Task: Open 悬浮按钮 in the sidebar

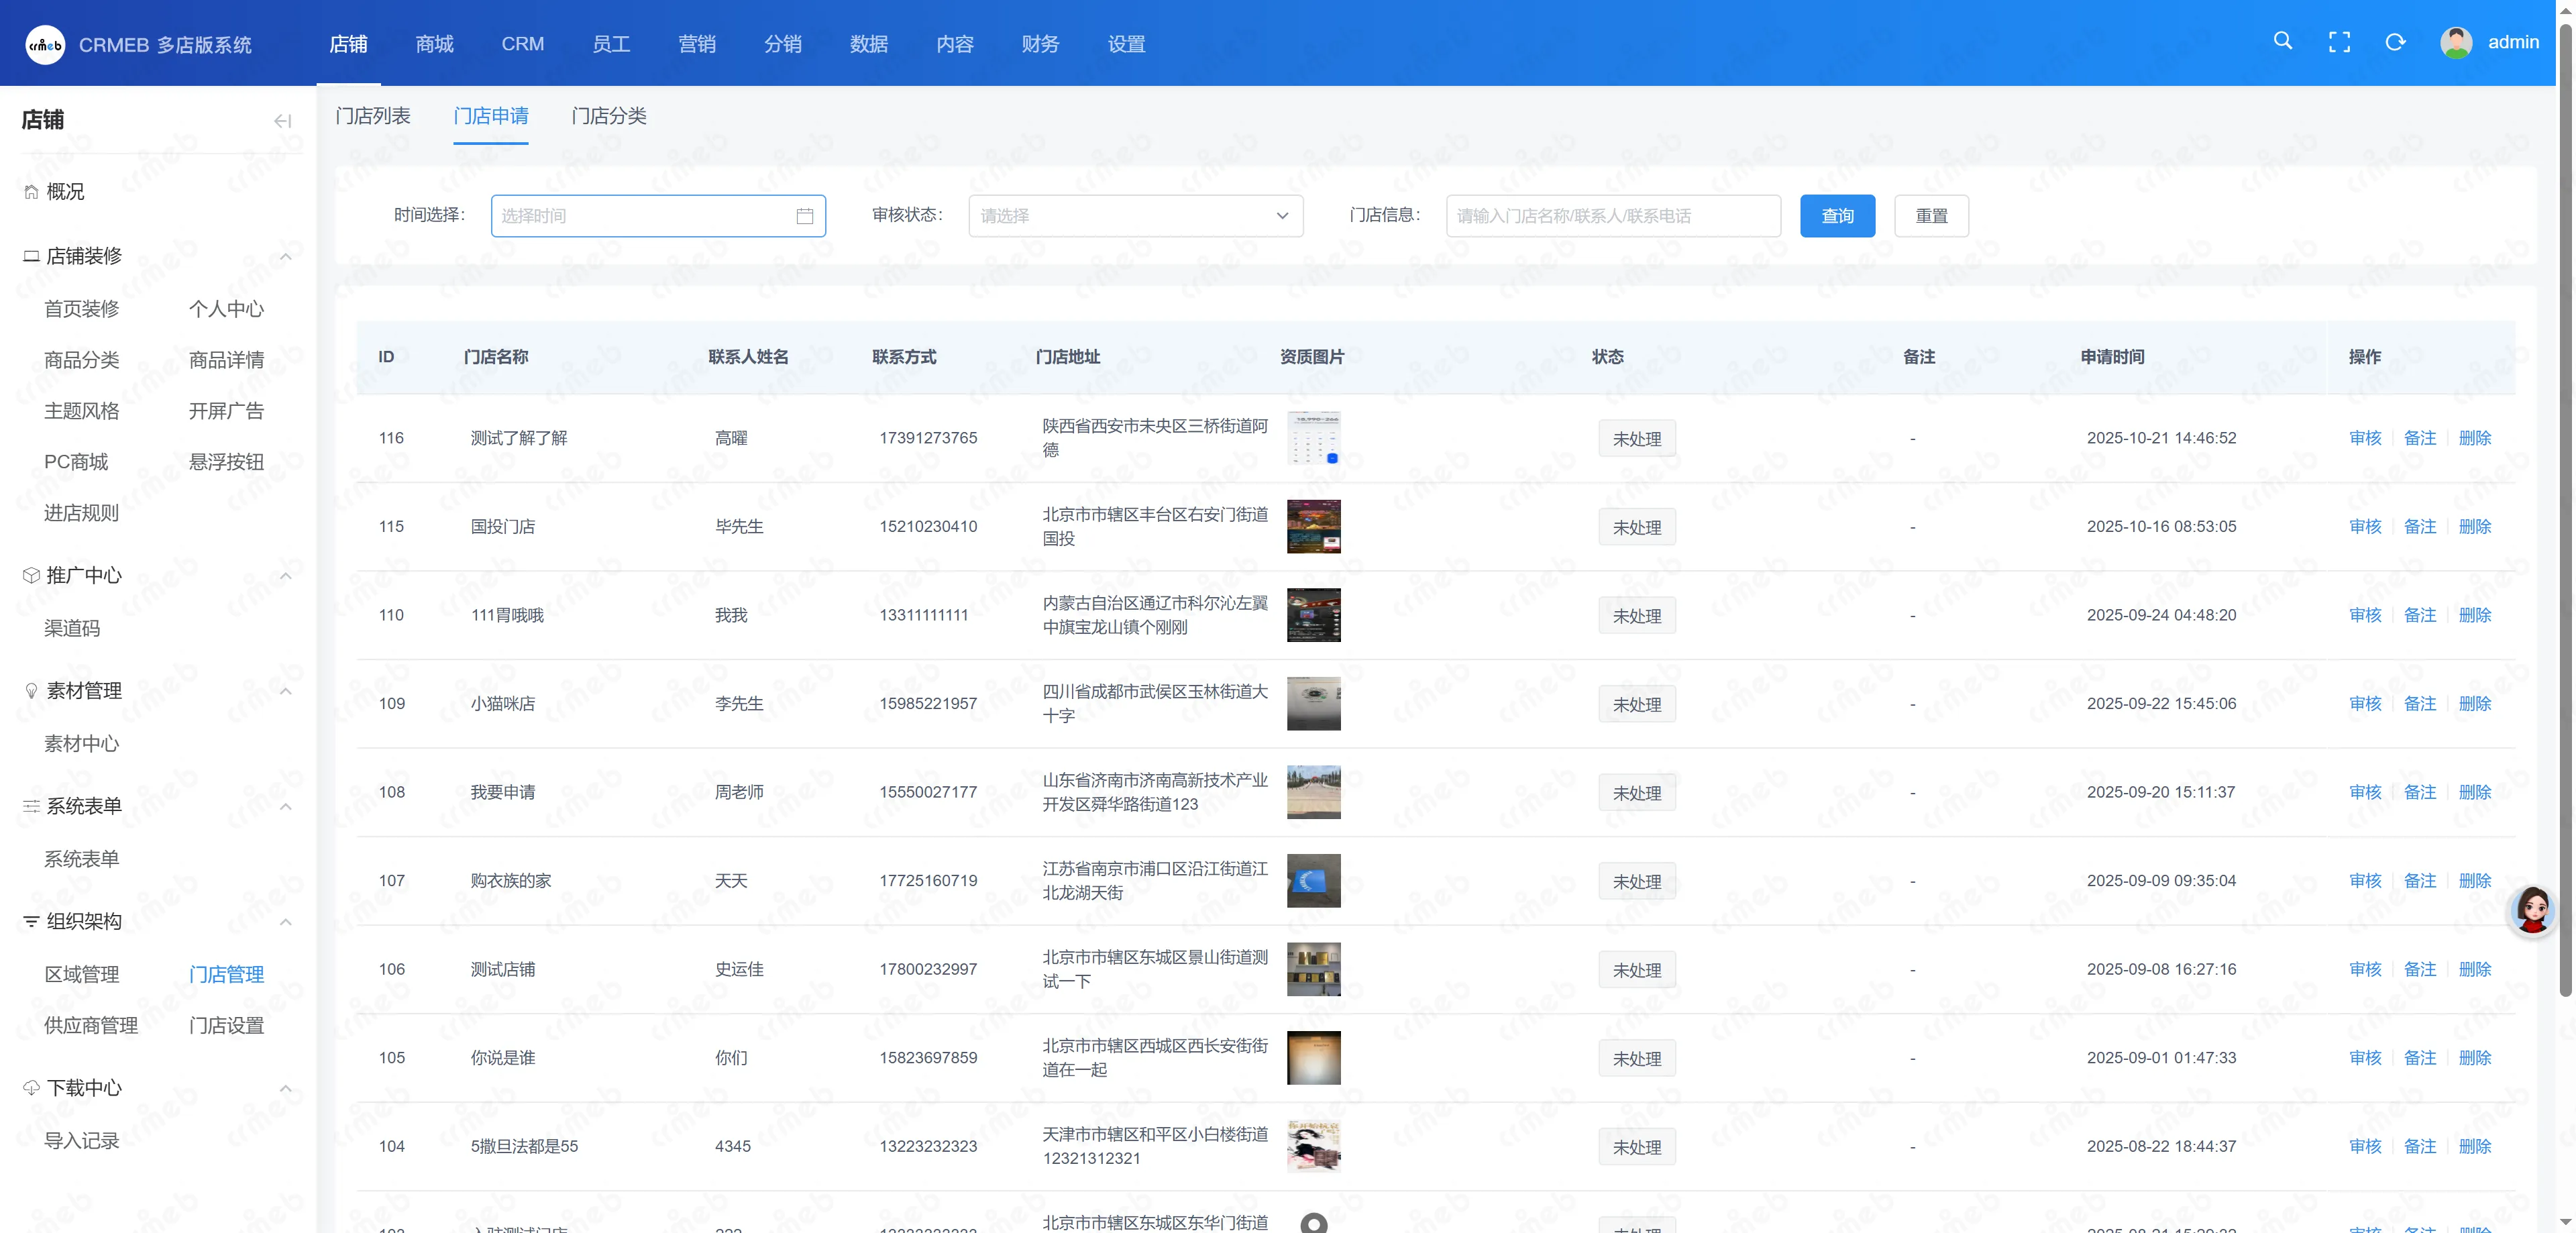Action: click(226, 462)
